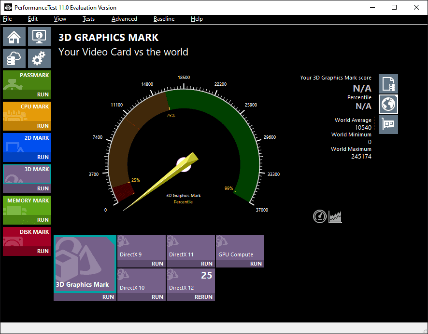428x334 pixels.
Task: Open the Edit menu
Action: [33, 19]
